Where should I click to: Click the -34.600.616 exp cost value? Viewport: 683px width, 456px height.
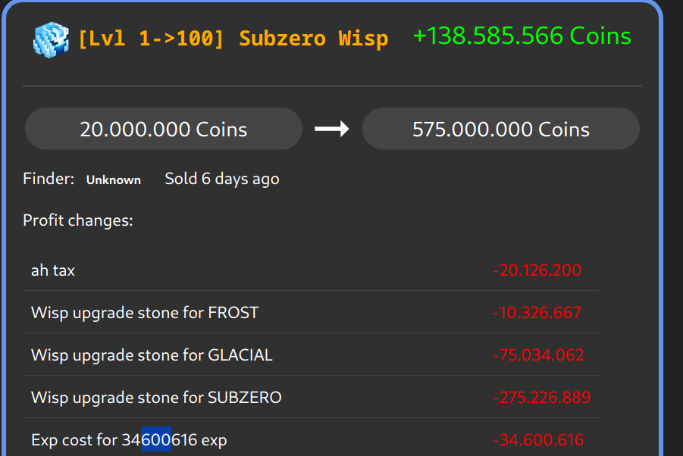[538, 440]
